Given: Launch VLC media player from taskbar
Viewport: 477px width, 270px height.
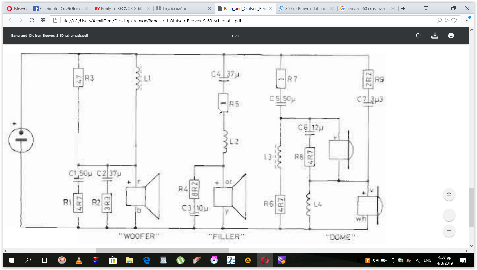Looking at the screenshot, I should click(79, 260).
